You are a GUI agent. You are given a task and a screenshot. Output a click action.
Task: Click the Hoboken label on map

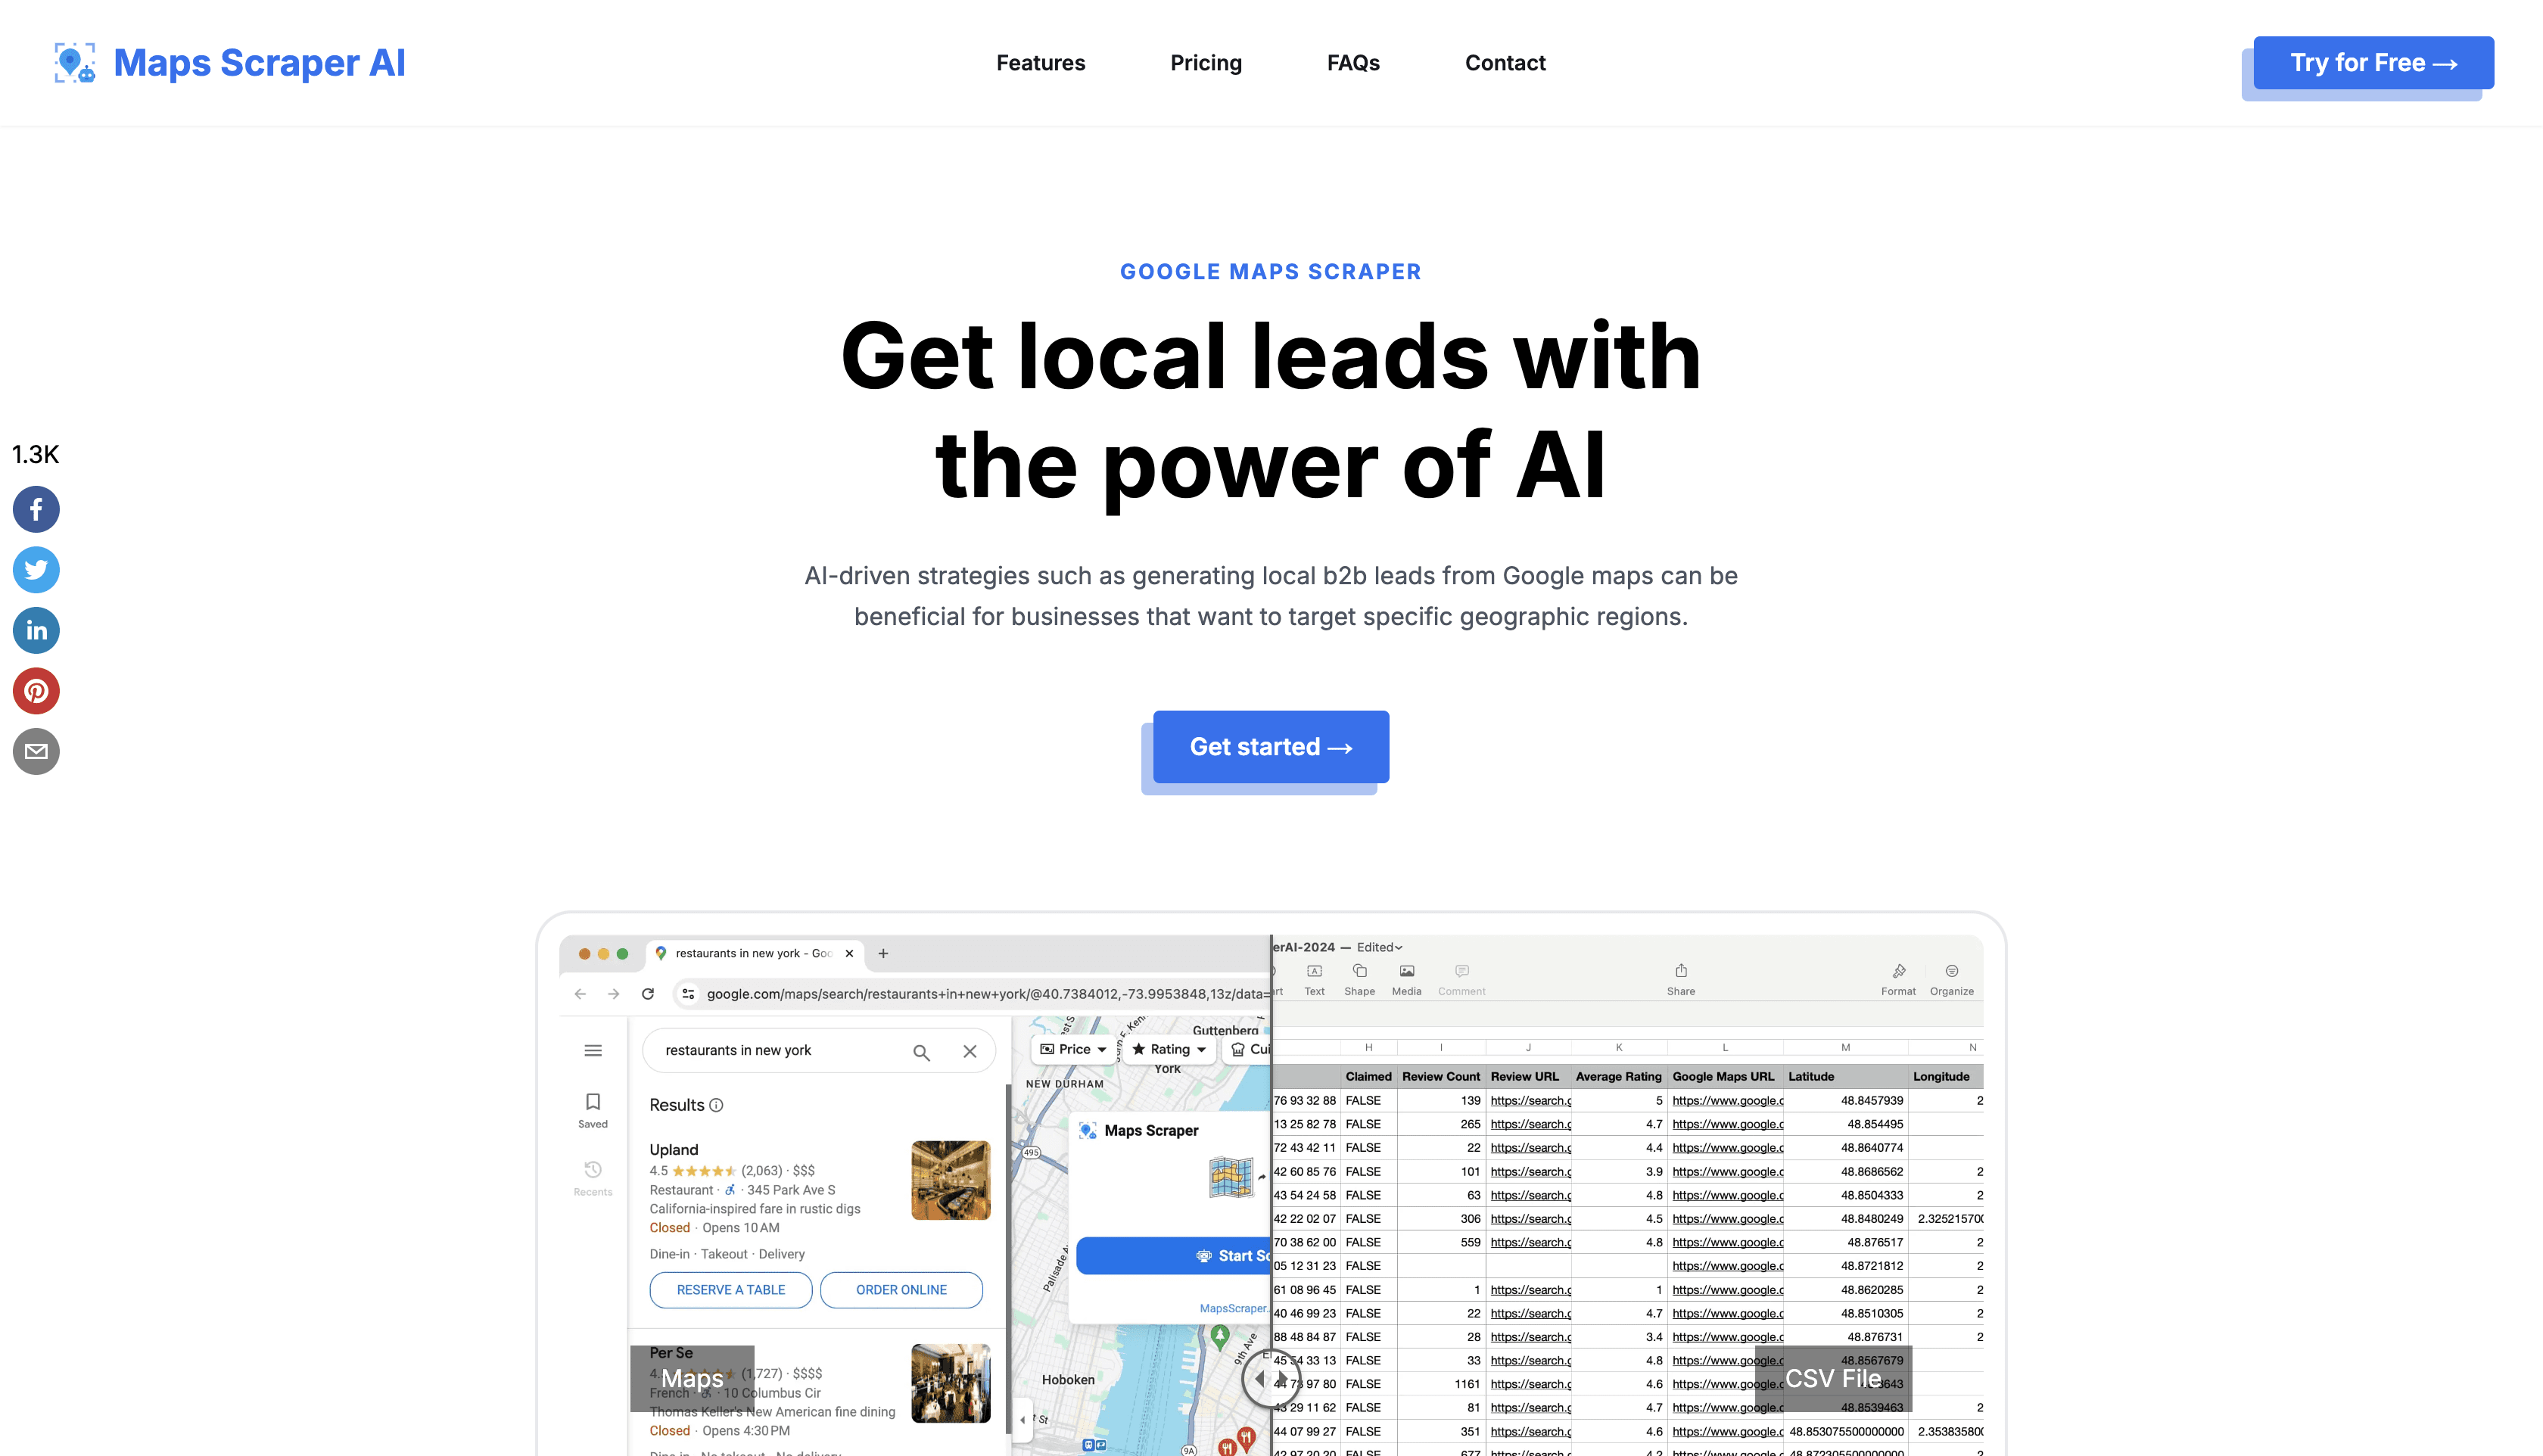pos(1068,1380)
